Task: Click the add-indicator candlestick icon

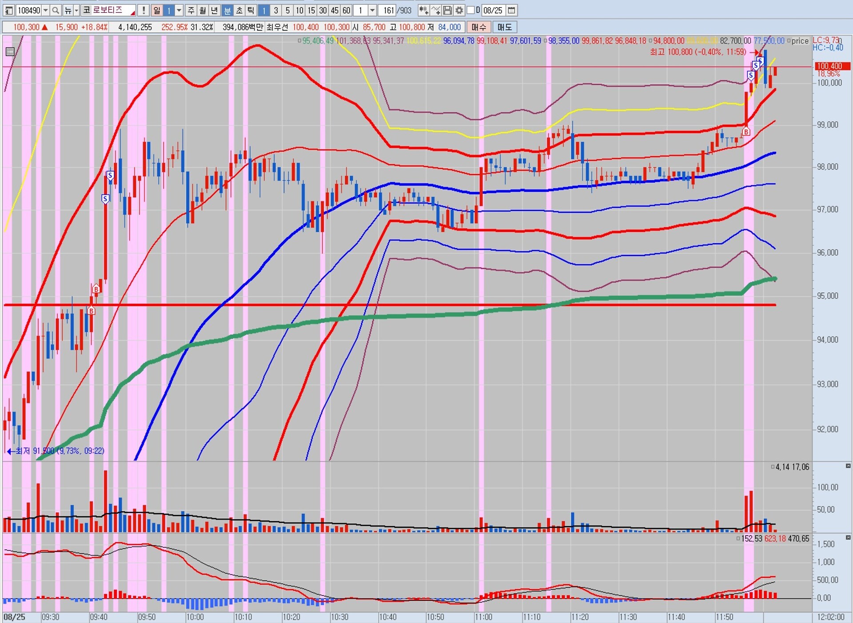Action: pyautogui.click(x=423, y=10)
